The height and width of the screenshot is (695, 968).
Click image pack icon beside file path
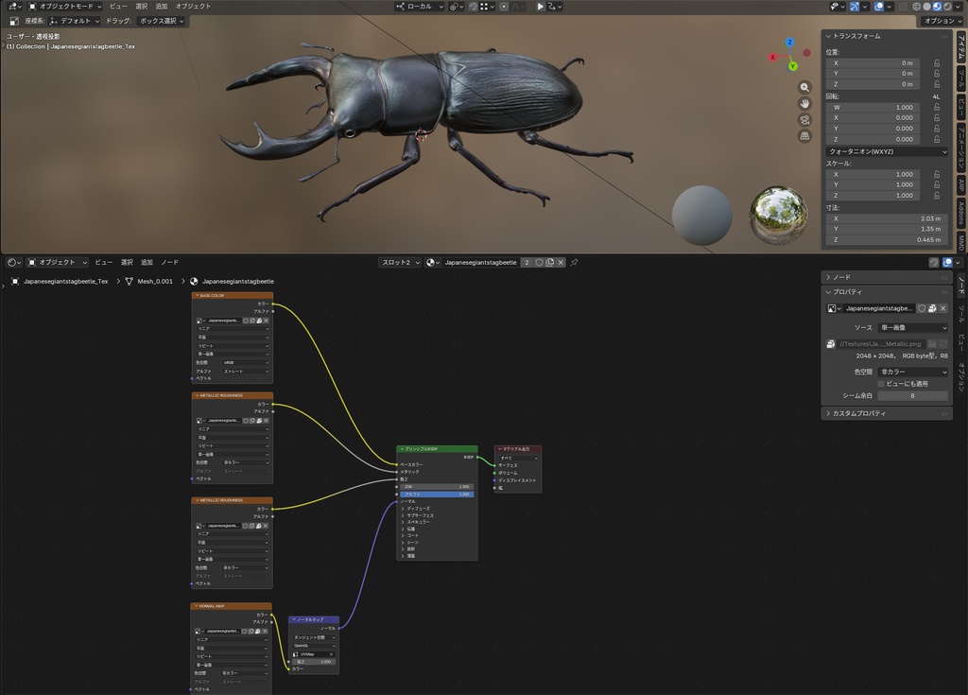click(x=831, y=343)
